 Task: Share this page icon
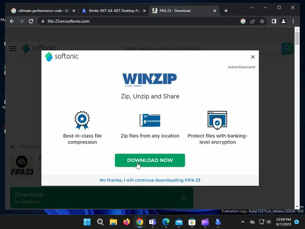[253, 21]
